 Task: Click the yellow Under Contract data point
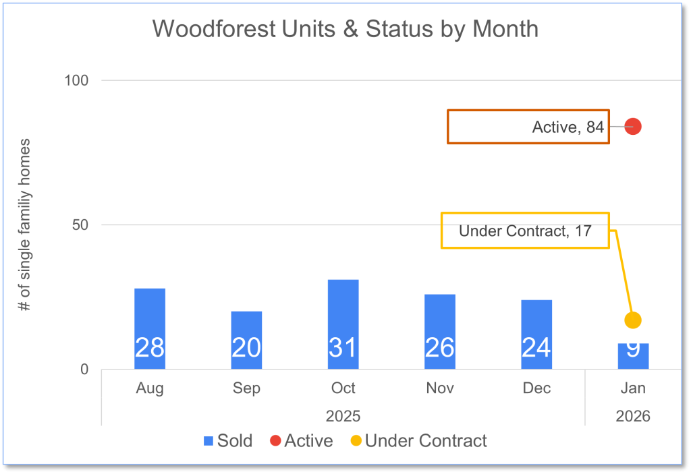pos(632,320)
